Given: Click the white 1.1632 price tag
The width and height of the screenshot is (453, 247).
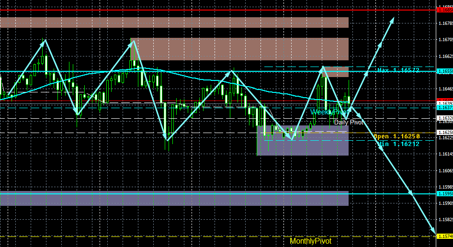Looking at the screenshot, I should click(445, 118).
